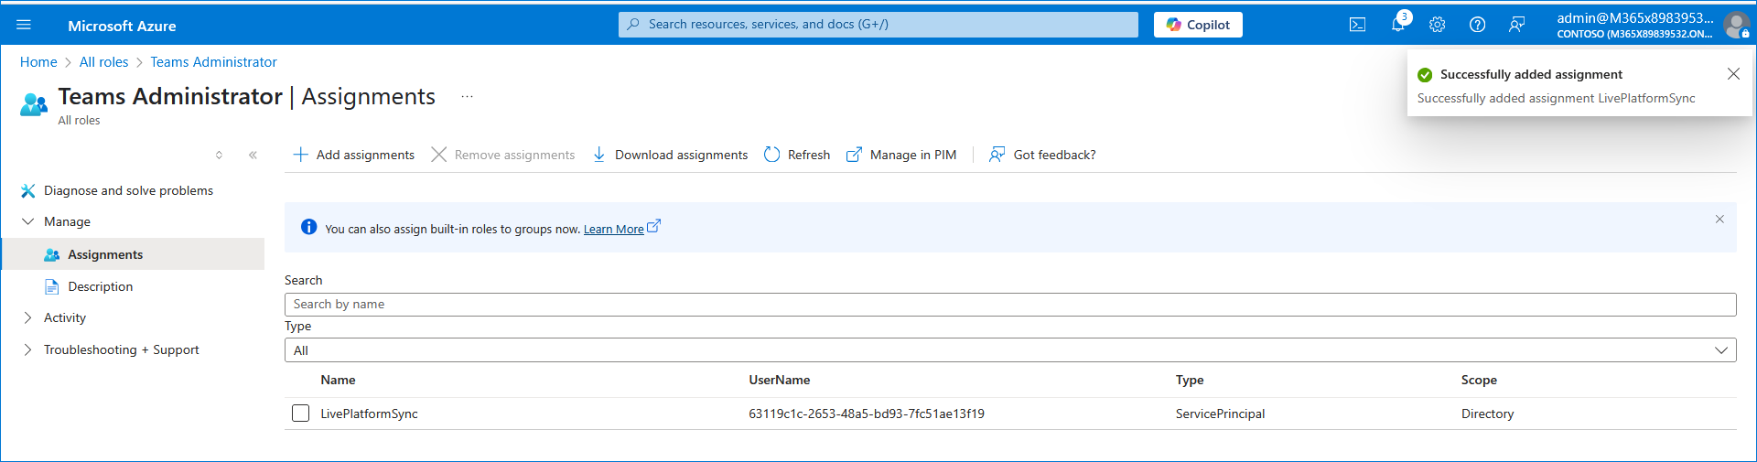Viewport: 1757px width, 462px height.
Task: Click the Teams Administrator role icon
Action: (34, 104)
